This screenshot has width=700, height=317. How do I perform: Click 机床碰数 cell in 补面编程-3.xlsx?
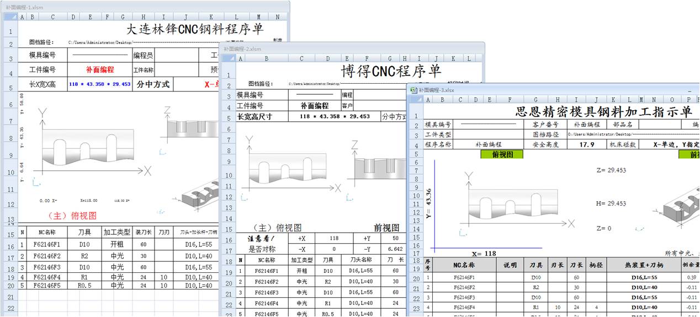coord(622,145)
